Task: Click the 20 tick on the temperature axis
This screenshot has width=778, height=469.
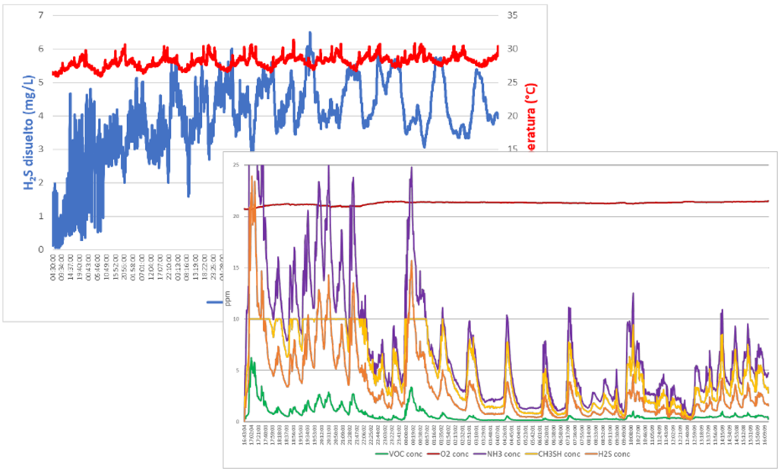Action: click(x=513, y=116)
